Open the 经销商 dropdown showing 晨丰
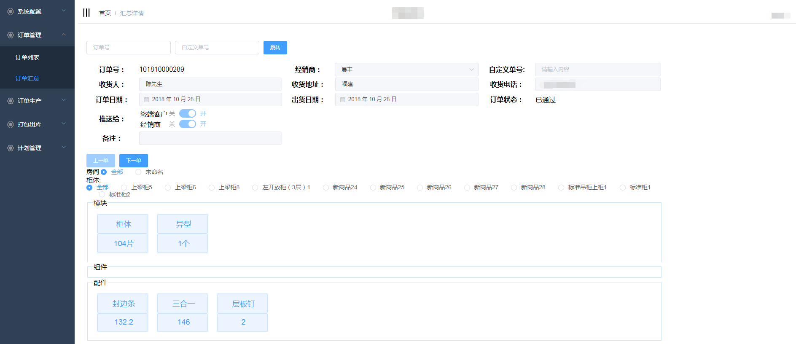This screenshot has height=344, width=796. point(406,70)
